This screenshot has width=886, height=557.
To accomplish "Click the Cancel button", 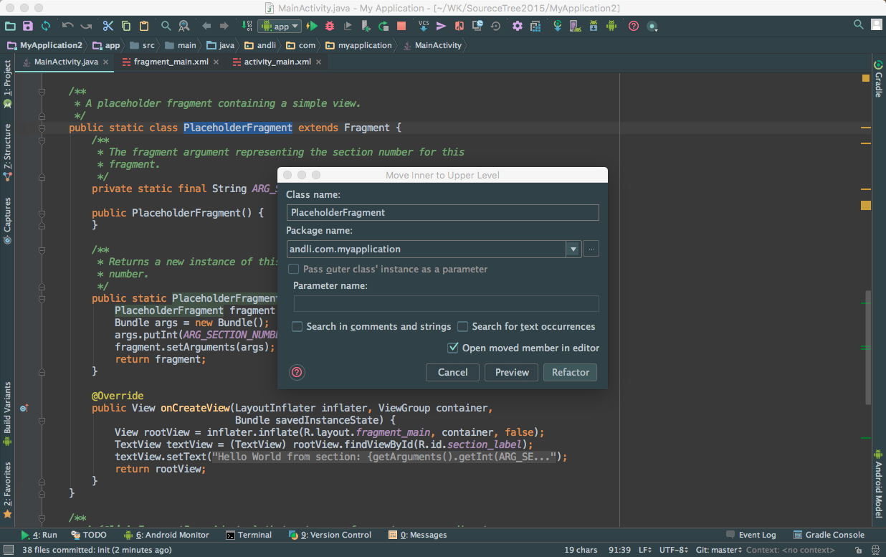I will [452, 372].
